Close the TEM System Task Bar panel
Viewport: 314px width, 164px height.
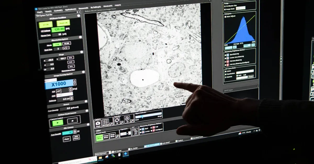point(79,12)
